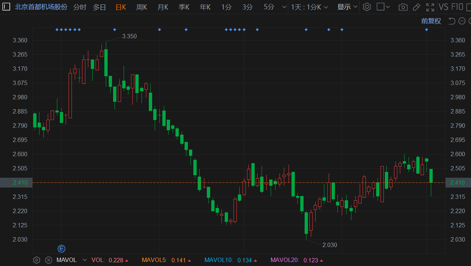471x266 pixels.
Task: Expand more minute intervals after 5分
Action: (x=284, y=7)
